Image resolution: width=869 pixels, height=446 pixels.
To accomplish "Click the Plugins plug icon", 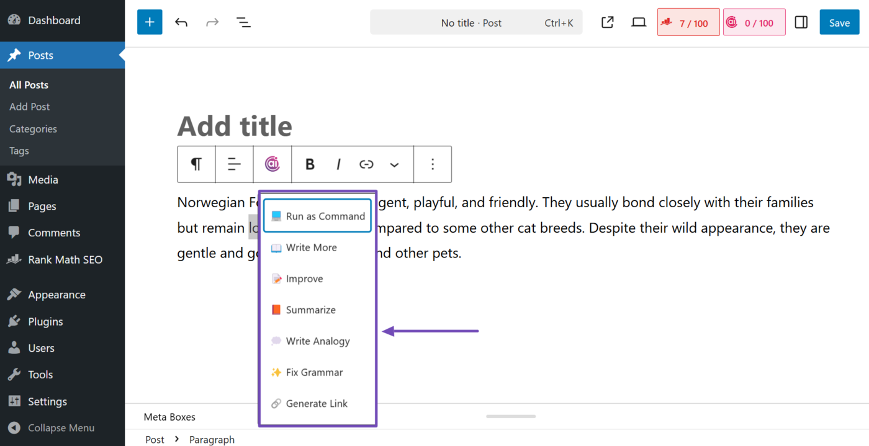I will [x=14, y=321].
